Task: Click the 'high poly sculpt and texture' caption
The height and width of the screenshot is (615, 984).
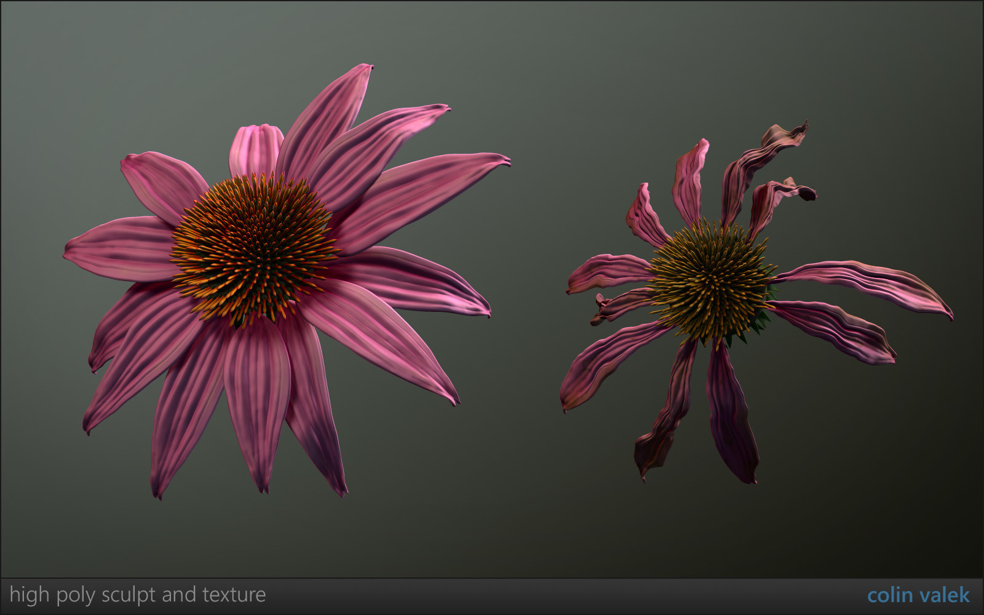Action: pos(138,595)
